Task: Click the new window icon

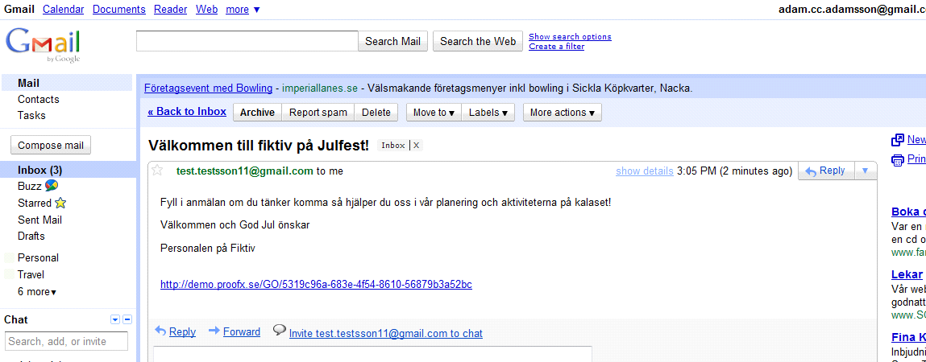Action: tap(898, 140)
